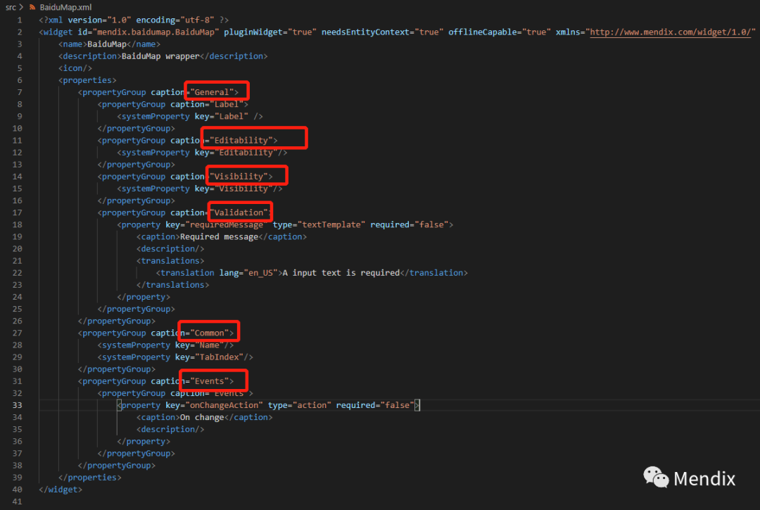The width and height of the screenshot is (760, 510).
Task: Click the "Common" caption value
Action: [x=209, y=333]
